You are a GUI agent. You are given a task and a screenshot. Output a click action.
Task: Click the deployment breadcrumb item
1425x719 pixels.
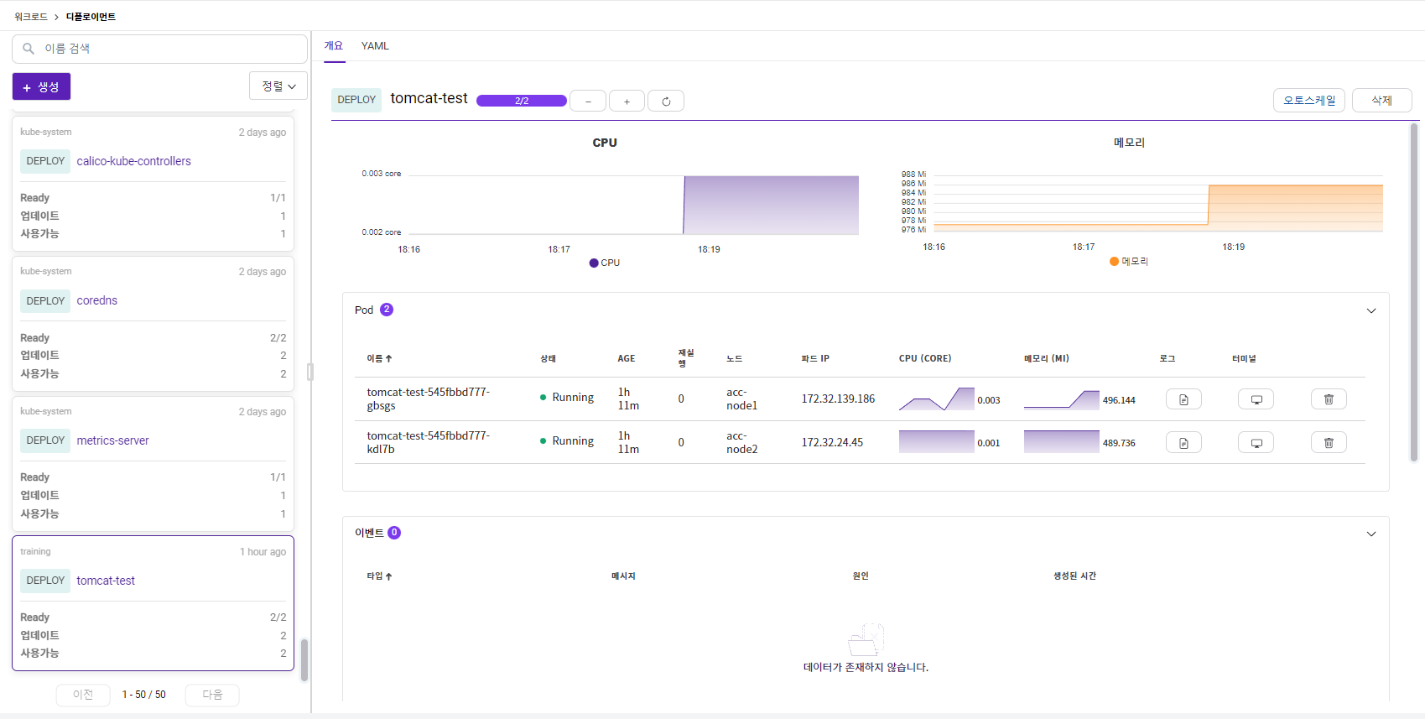[x=91, y=17]
